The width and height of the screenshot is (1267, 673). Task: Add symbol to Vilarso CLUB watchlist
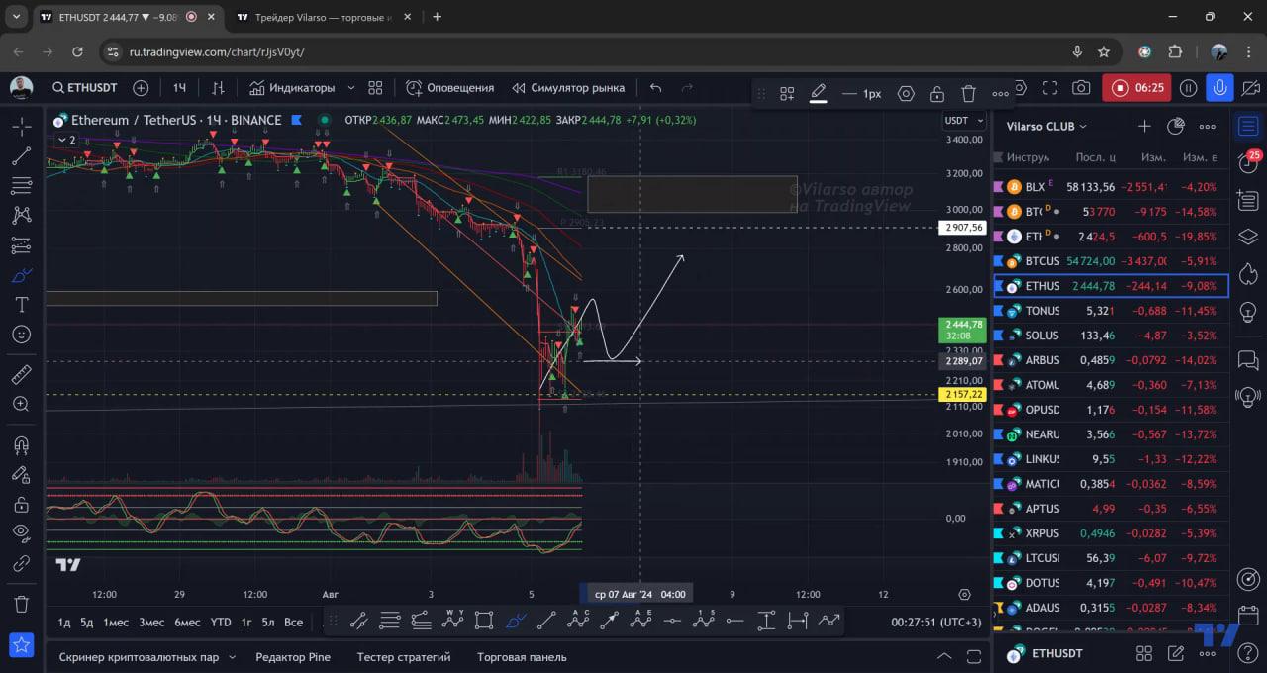[1144, 126]
